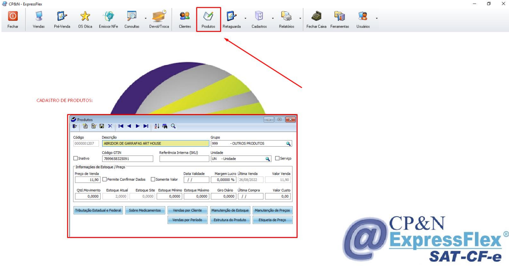The height and width of the screenshot is (268, 509).
Task: Save the product with floppy disk icon
Action: pos(102,126)
